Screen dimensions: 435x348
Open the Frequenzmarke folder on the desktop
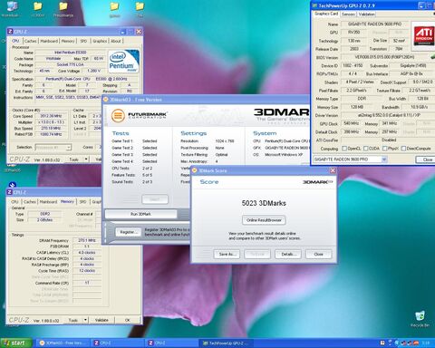[x=63, y=9]
